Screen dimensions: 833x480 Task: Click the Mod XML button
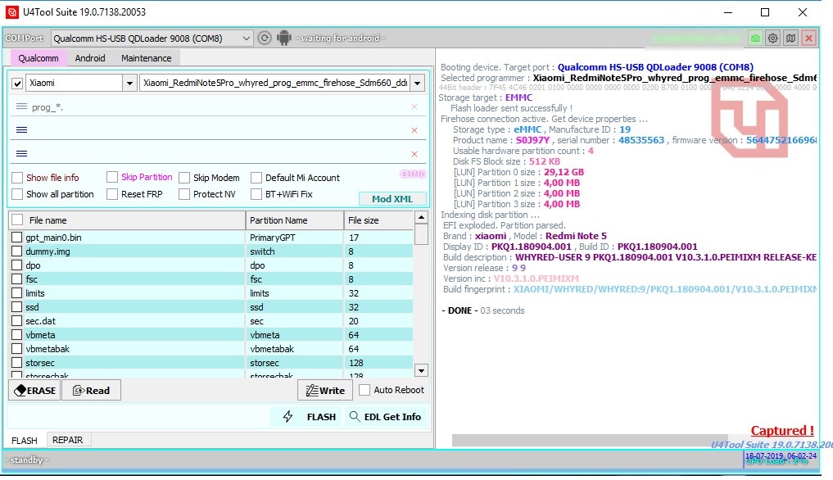coord(392,199)
